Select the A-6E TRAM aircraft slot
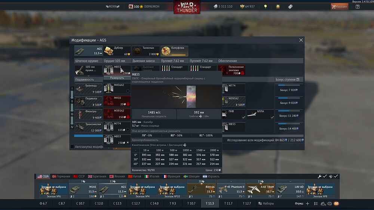374x210 pixels. click(261, 189)
